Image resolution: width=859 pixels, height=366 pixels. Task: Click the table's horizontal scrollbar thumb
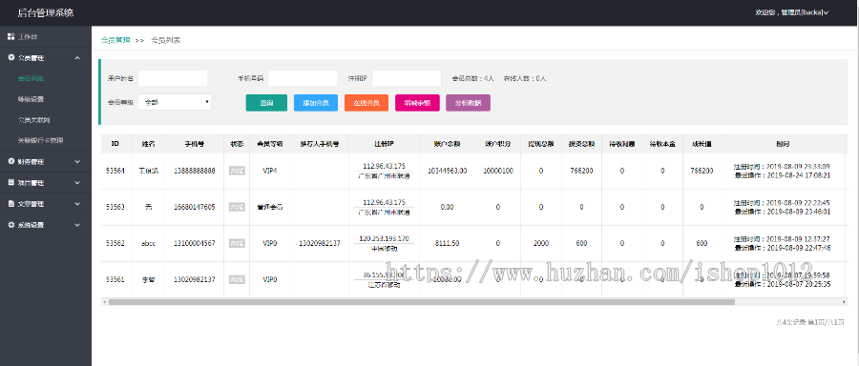(x=421, y=302)
